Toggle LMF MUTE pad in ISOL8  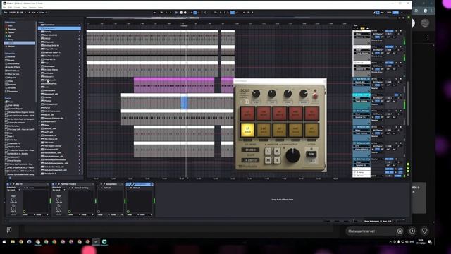point(264,114)
